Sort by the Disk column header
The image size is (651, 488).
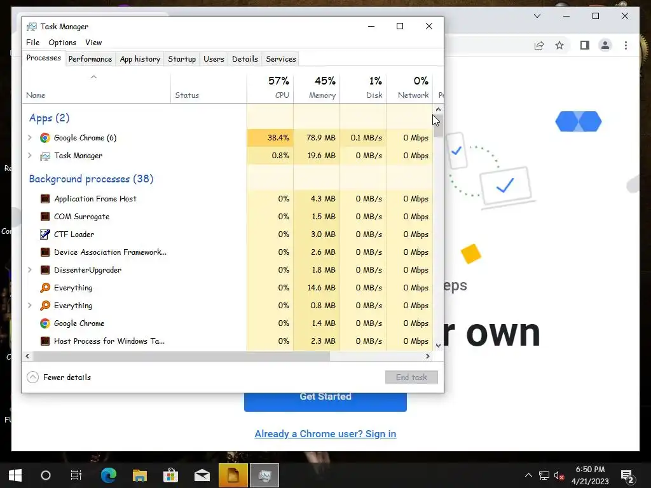coord(363,88)
